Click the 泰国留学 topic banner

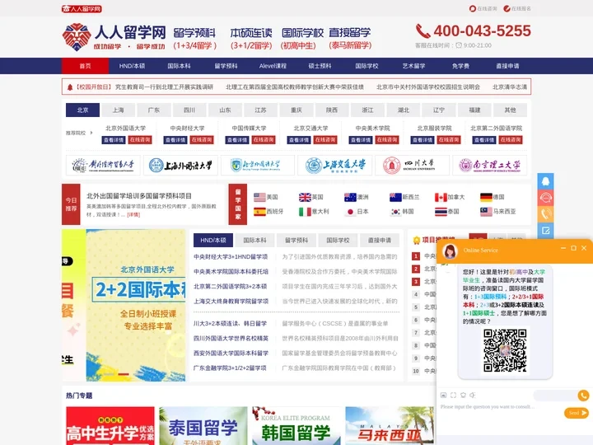[x=203, y=426]
